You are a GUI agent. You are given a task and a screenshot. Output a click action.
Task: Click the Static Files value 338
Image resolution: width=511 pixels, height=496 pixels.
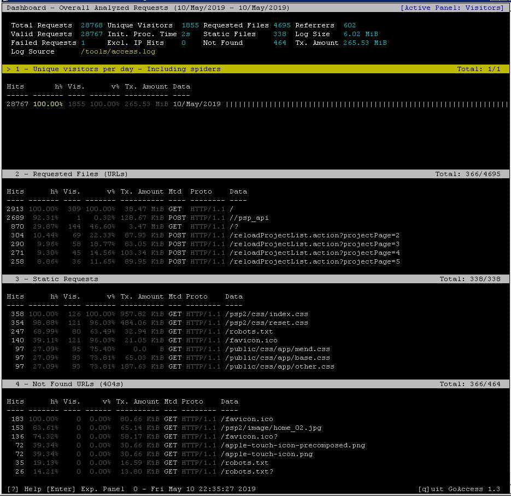pos(280,34)
